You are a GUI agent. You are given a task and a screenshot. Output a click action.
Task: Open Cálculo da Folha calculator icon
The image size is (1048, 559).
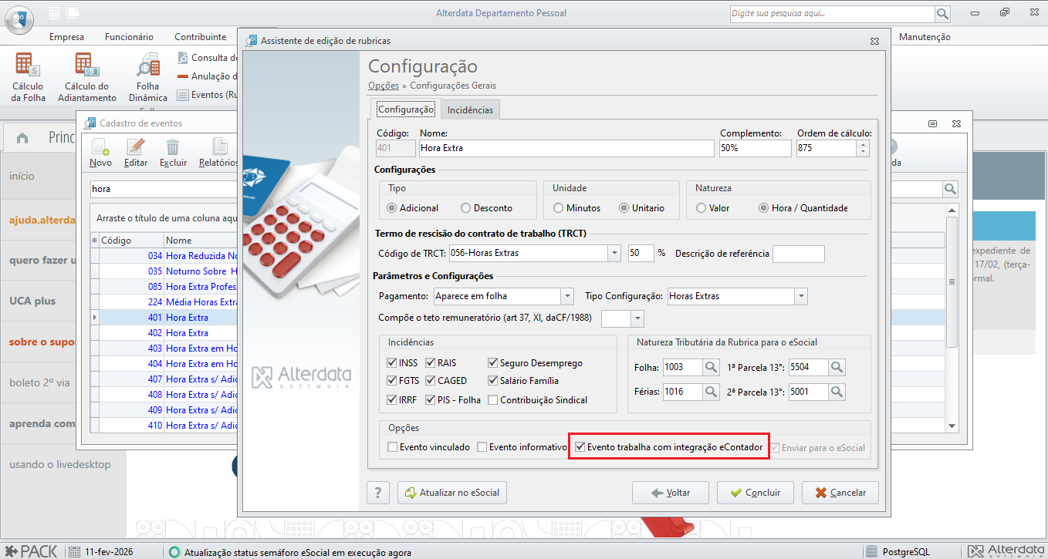pyautogui.click(x=29, y=64)
